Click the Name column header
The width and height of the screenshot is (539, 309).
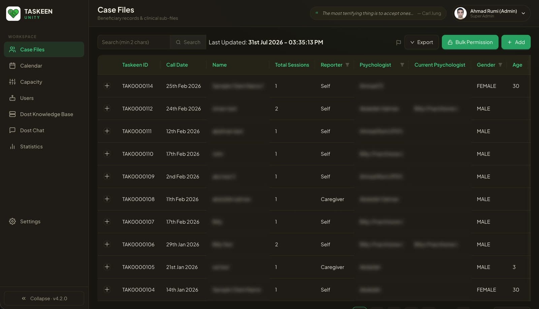point(219,65)
